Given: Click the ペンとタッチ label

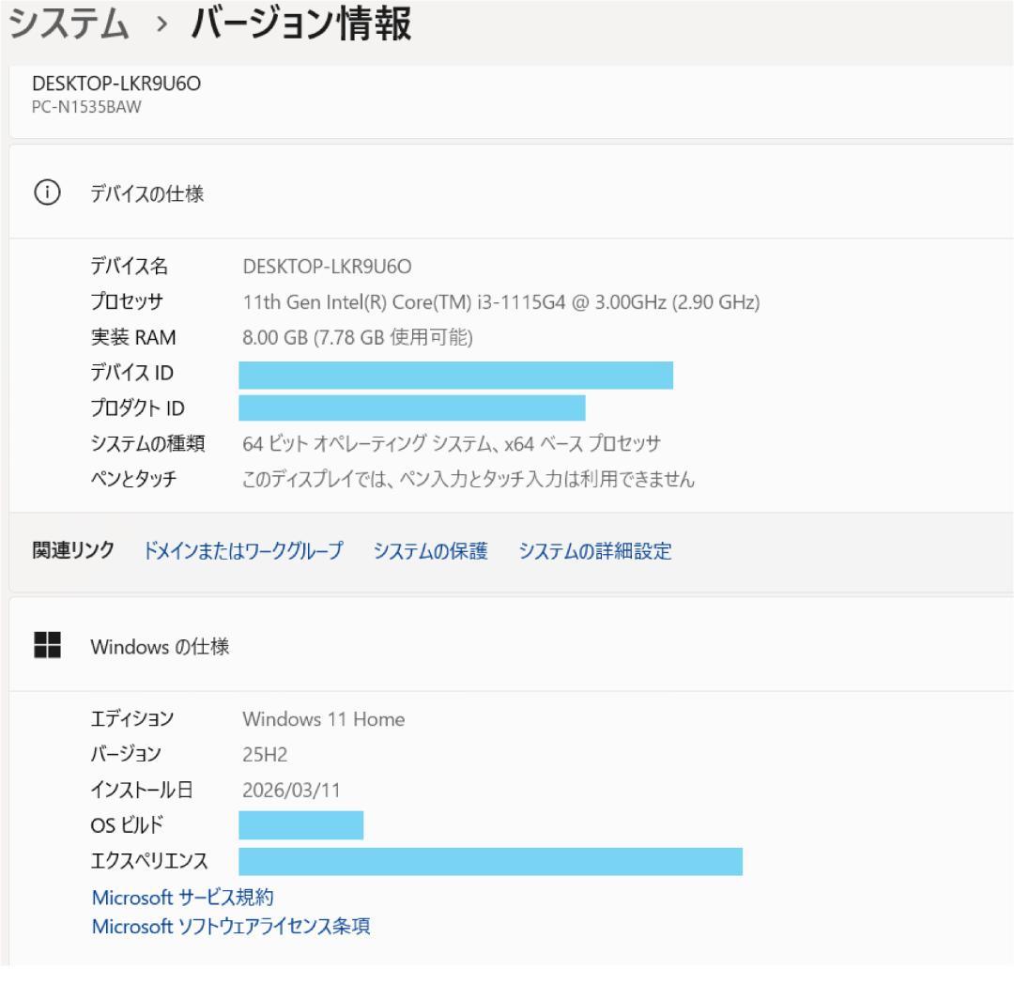Looking at the screenshot, I should tap(134, 479).
